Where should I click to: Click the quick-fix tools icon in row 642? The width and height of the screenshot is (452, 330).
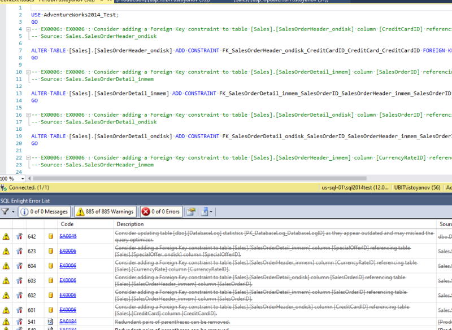pyautogui.click(x=19, y=236)
